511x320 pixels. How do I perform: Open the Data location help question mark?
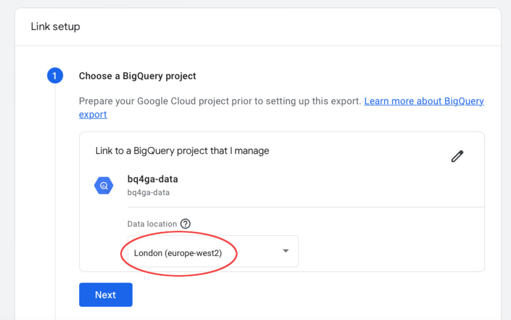click(185, 224)
